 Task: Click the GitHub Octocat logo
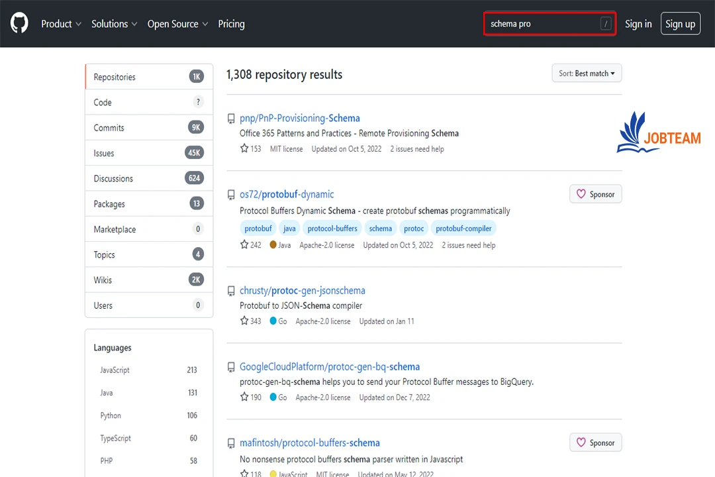click(19, 24)
